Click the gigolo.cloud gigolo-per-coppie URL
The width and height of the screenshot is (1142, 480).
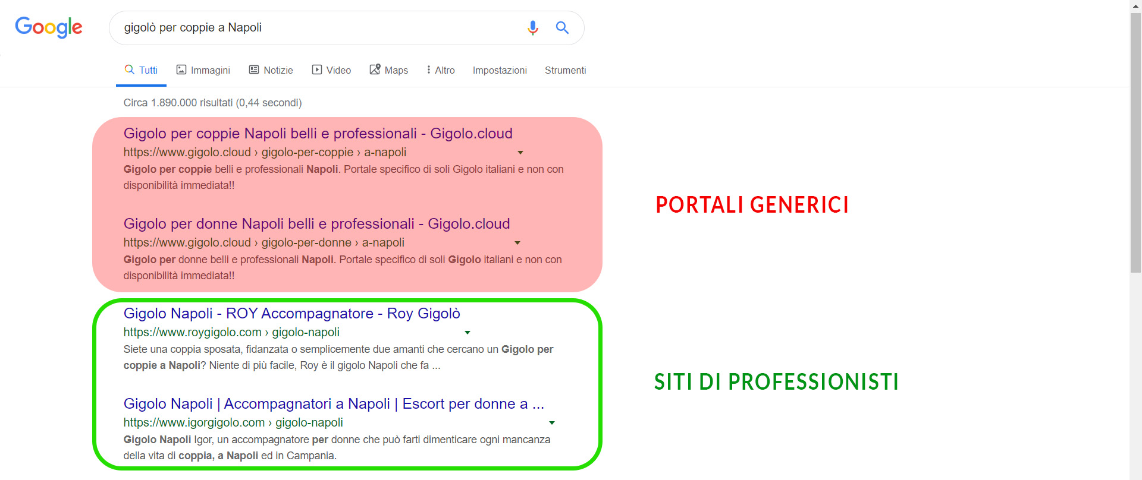(265, 153)
